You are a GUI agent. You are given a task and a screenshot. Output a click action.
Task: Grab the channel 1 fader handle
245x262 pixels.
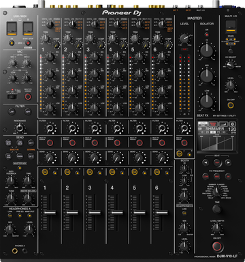tap(50, 212)
